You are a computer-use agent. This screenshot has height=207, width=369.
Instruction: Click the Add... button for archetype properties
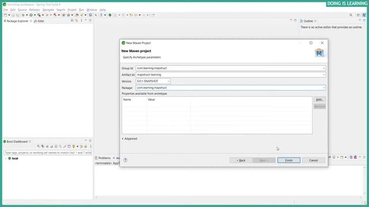pyautogui.click(x=319, y=99)
